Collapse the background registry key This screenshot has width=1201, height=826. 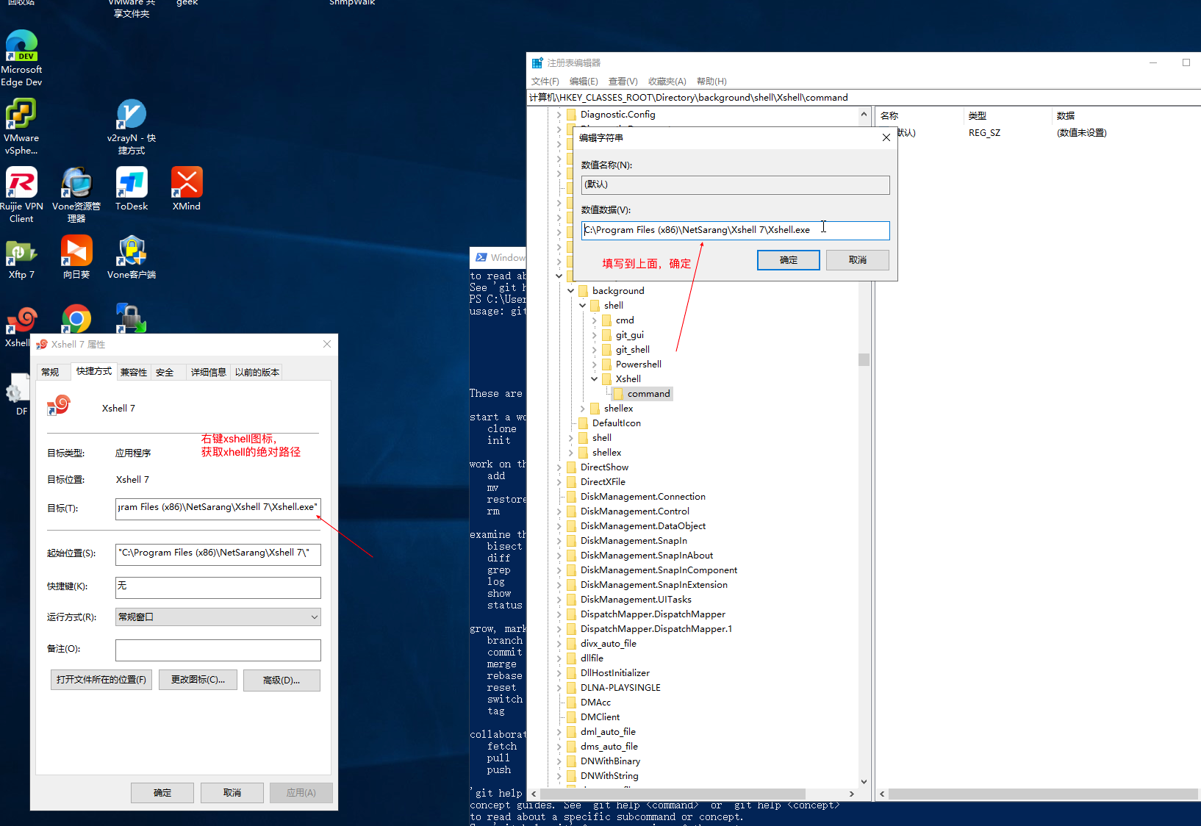pyautogui.click(x=571, y=291)
